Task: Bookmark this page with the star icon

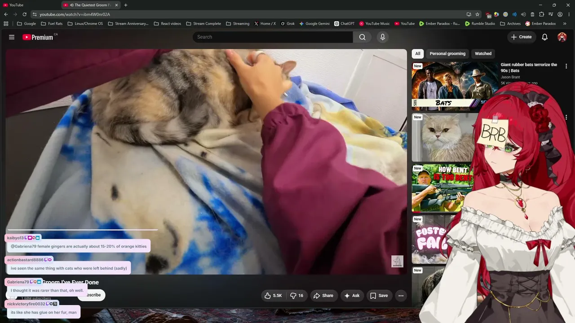Action: 478,14
